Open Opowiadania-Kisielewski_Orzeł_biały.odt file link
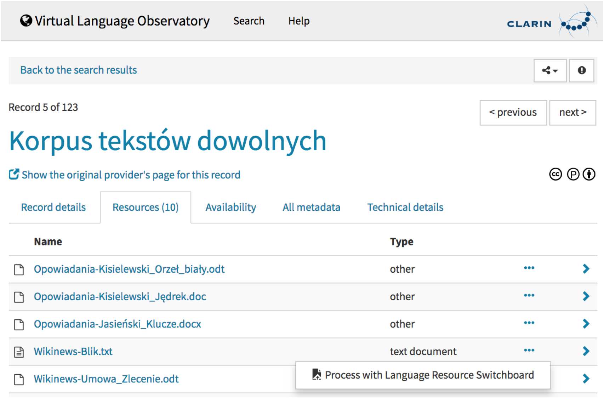The image size is (604, 398). (x=129, y=269)
